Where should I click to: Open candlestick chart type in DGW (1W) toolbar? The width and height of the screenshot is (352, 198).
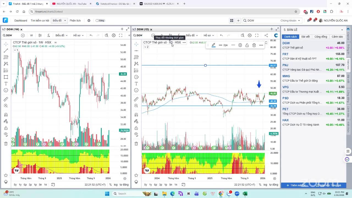click(40, 35)
